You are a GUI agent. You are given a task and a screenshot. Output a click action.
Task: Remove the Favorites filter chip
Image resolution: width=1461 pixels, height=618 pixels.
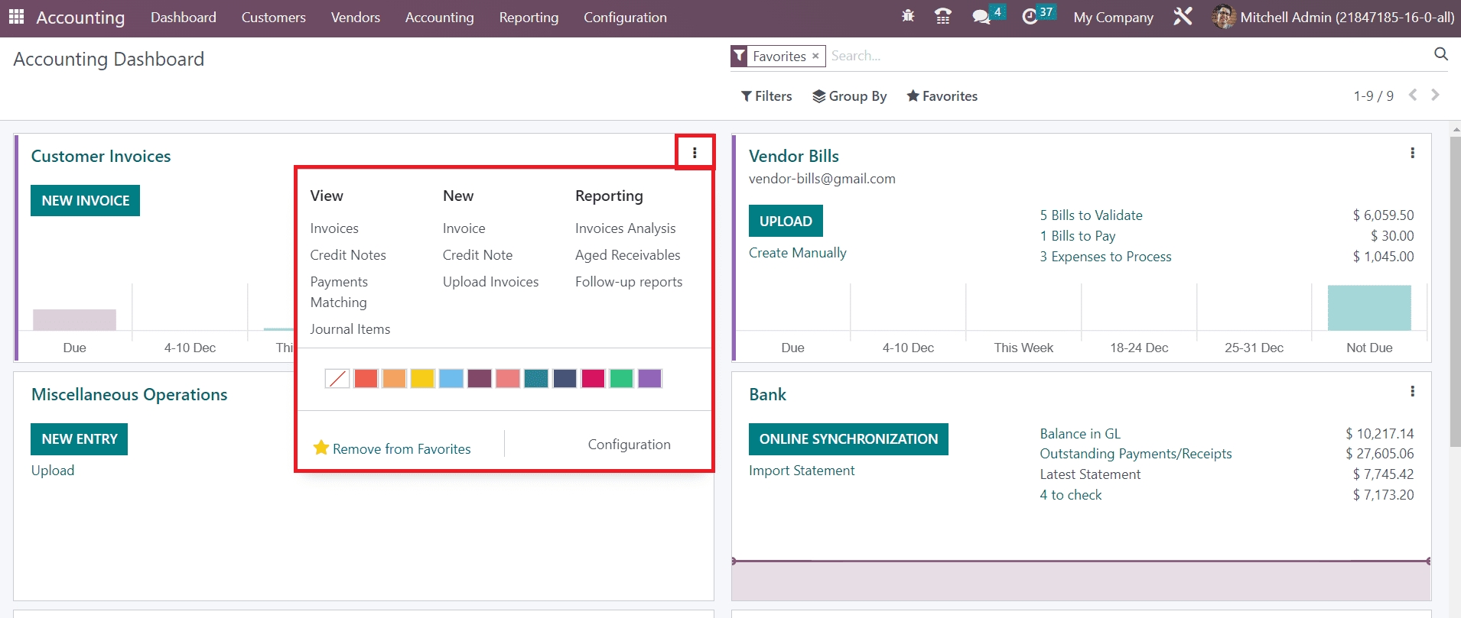pos(815,56)
